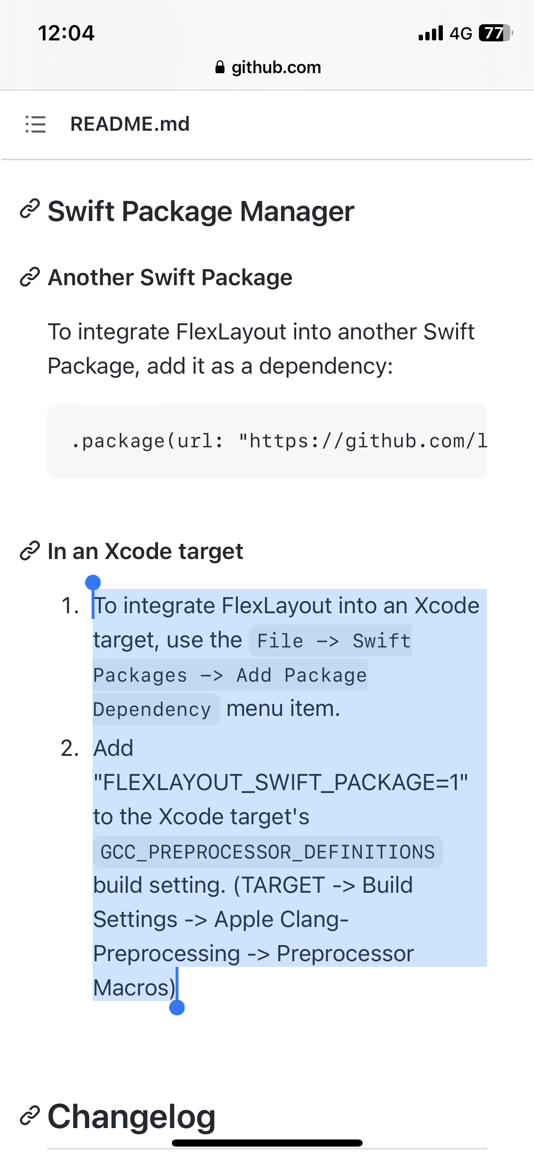This screenshot has height=1158, width=534.
Task: Open the README table of contents icon
Action: point(35,125)
